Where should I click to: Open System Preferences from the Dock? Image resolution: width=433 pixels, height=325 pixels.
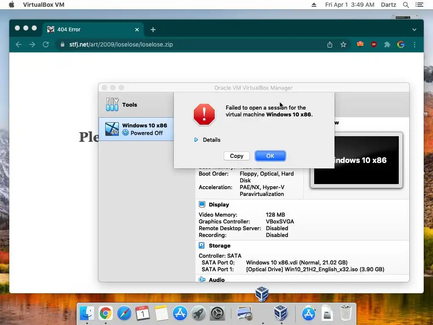coord(217,314)
